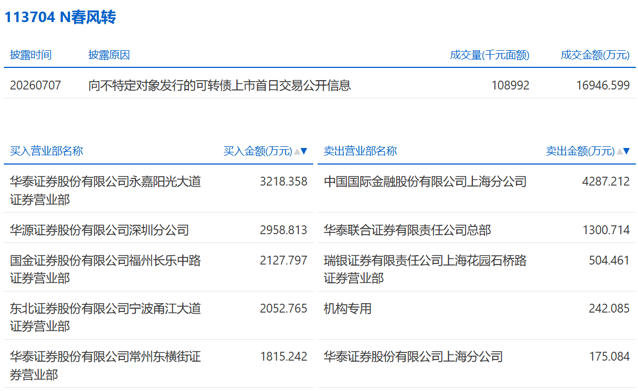Click the 成交量(千元面额) column header
Image resolution: width=638 pixels, height=391 pixels.
pos(489,55)
